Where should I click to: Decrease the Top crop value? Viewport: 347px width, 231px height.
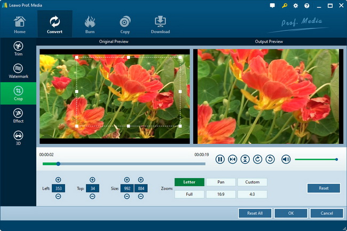92,196
